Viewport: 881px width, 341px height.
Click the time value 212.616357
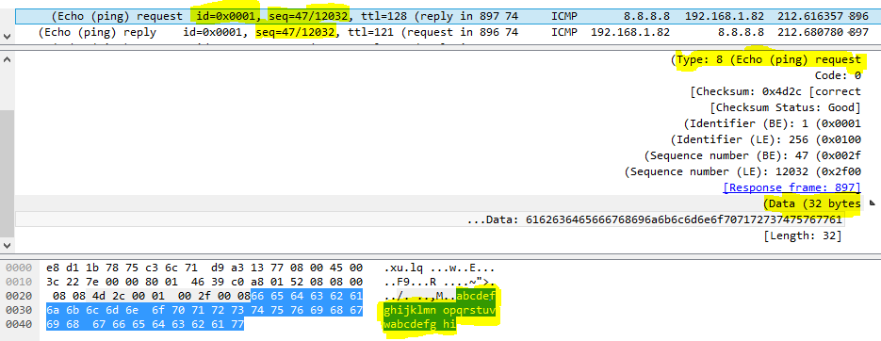pyautogui.click(x=809, y=16)
